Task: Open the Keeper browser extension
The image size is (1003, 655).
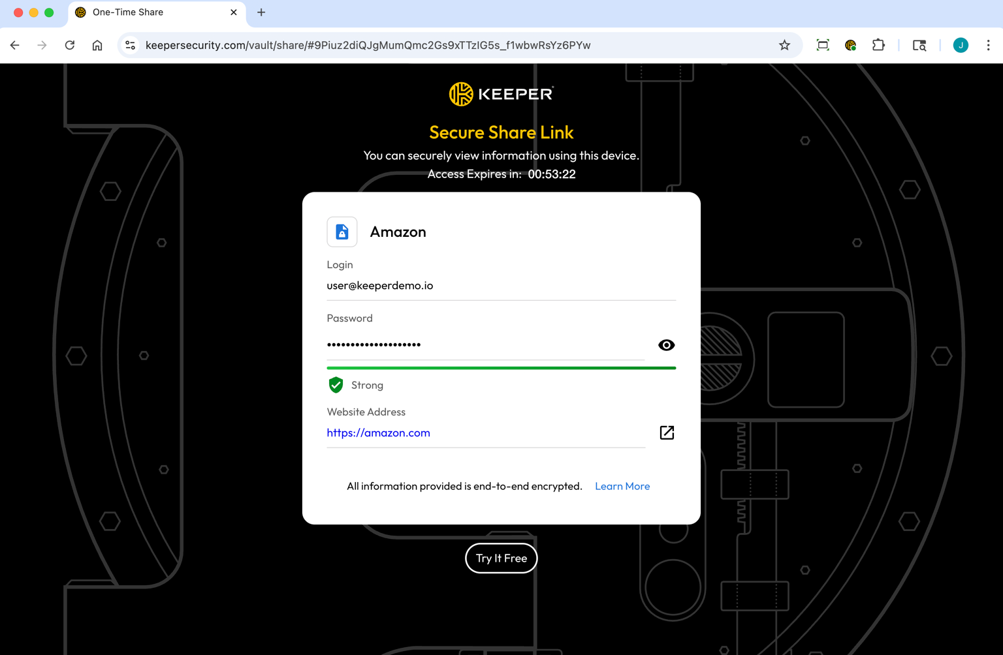Action: (850, 45)
